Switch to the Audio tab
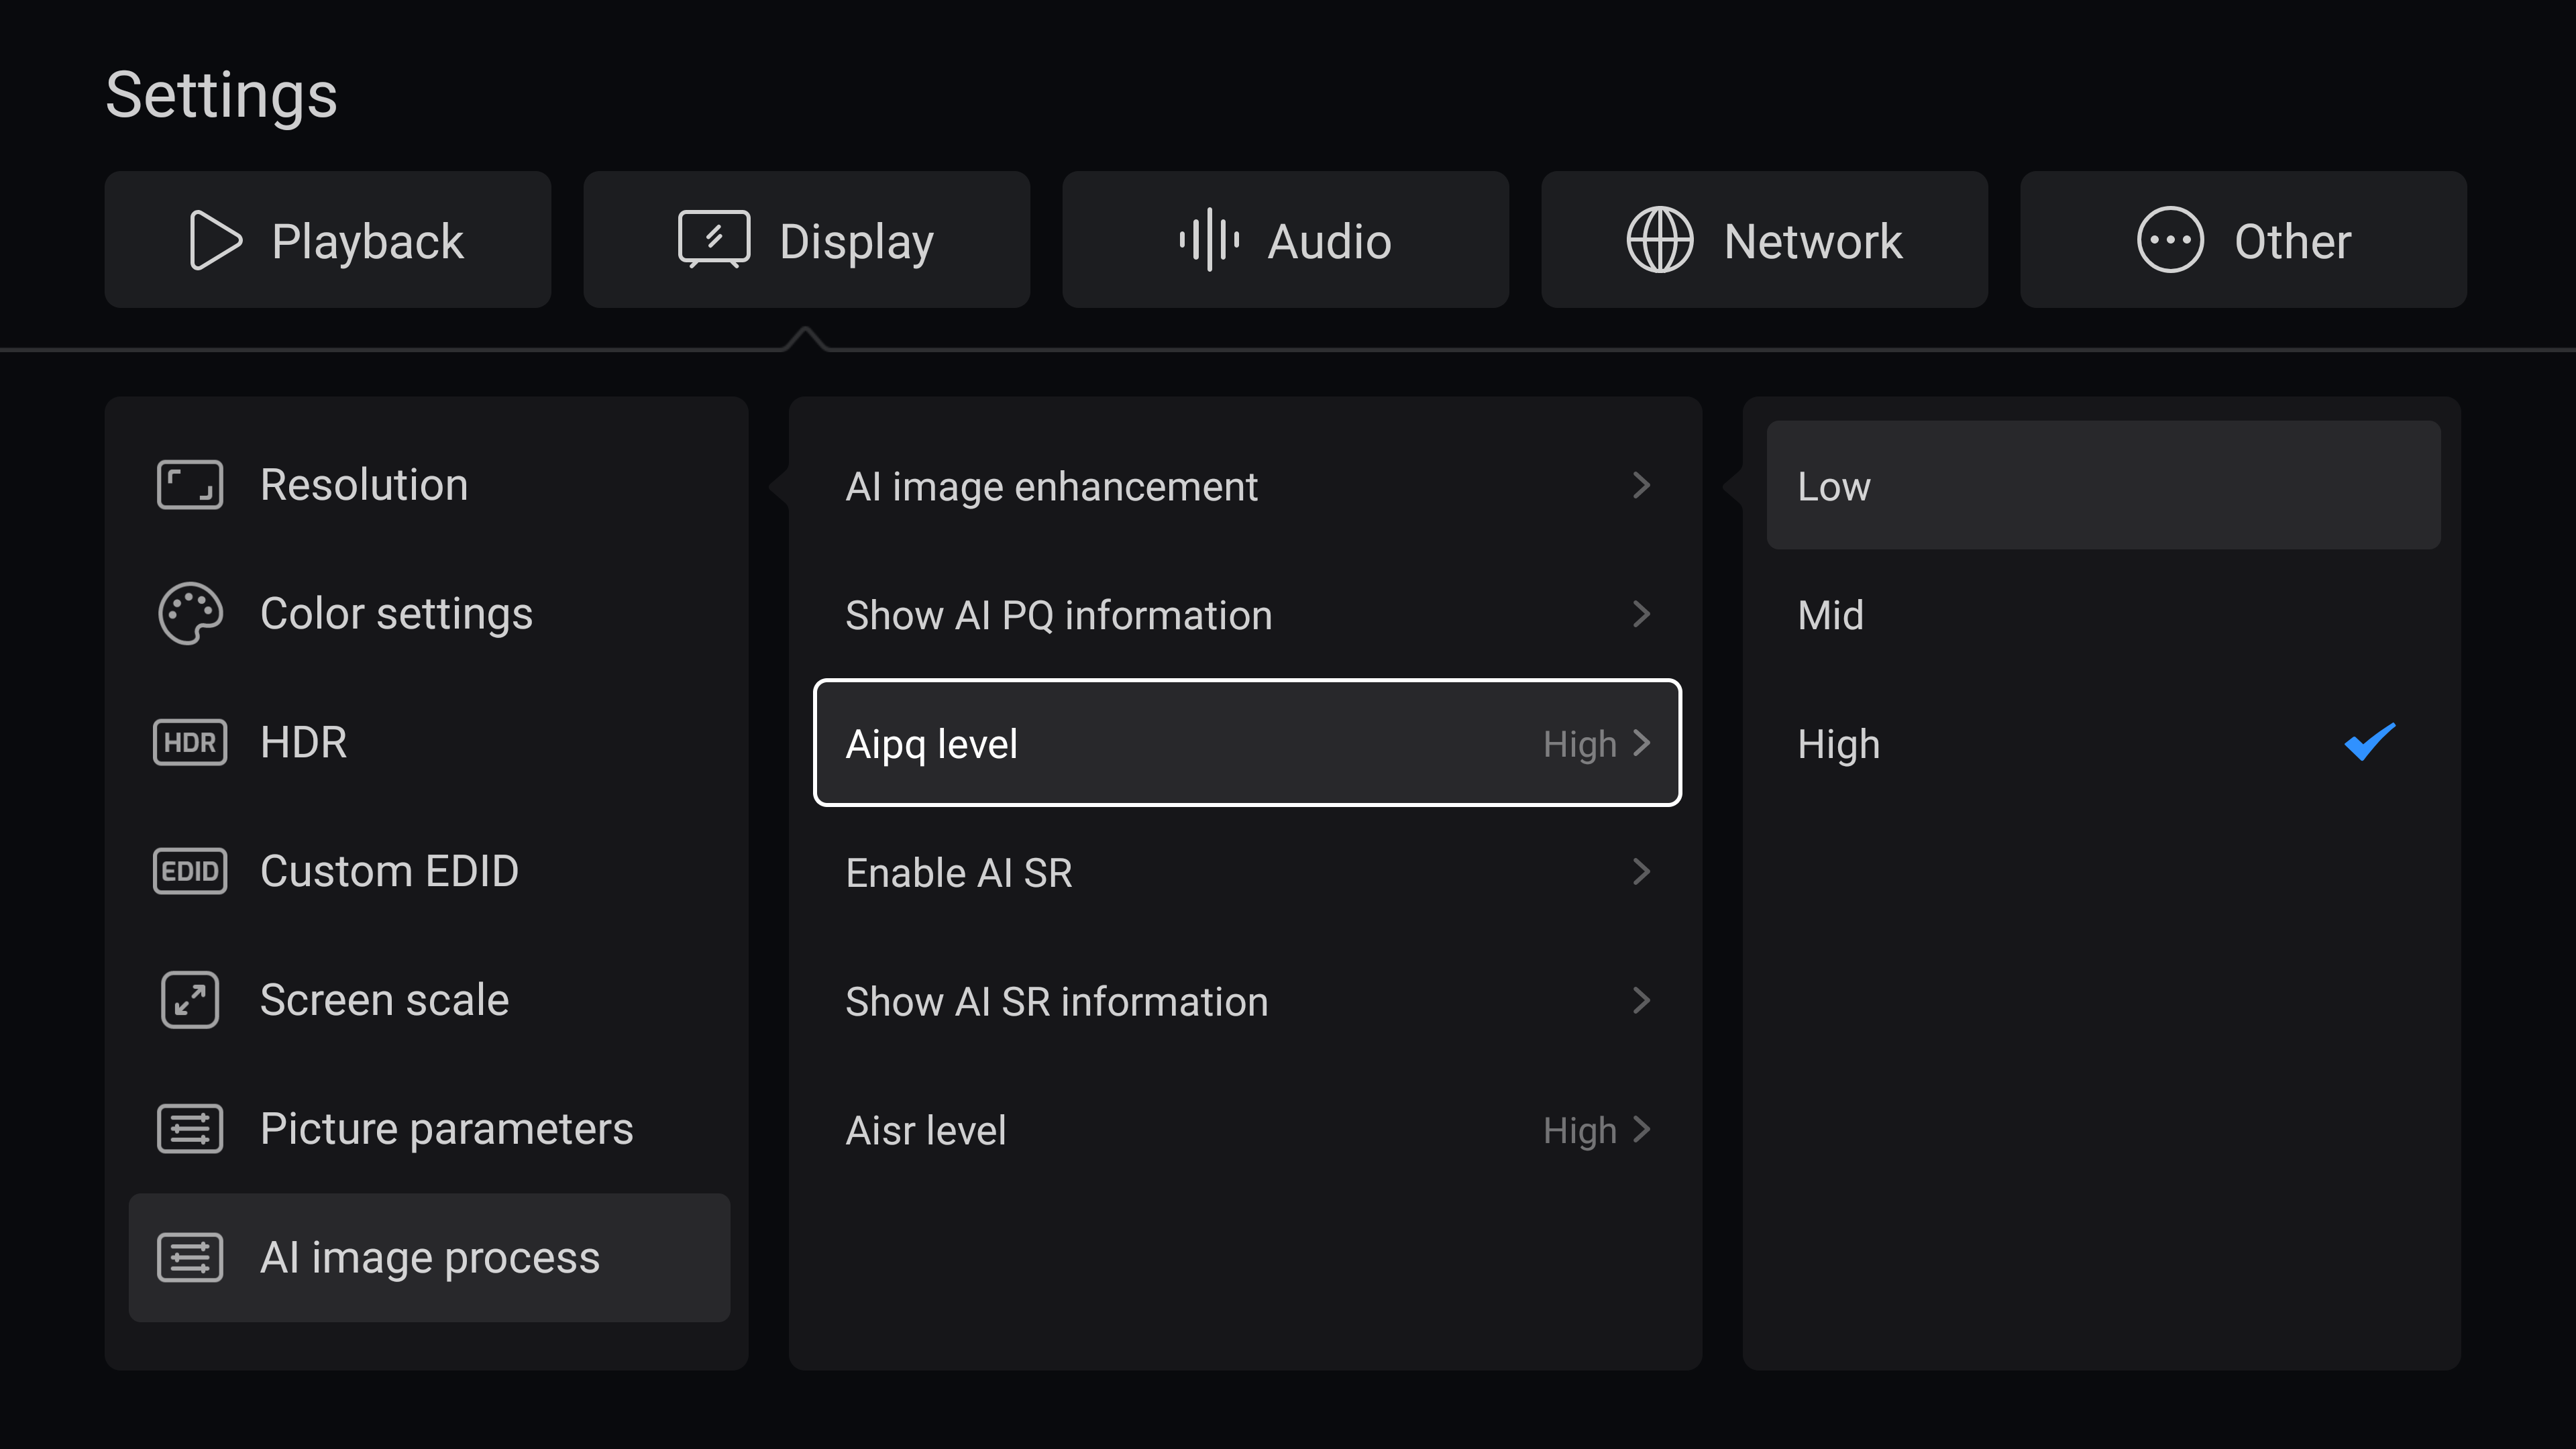2576x1449 pixels. tap(1286, 240)
